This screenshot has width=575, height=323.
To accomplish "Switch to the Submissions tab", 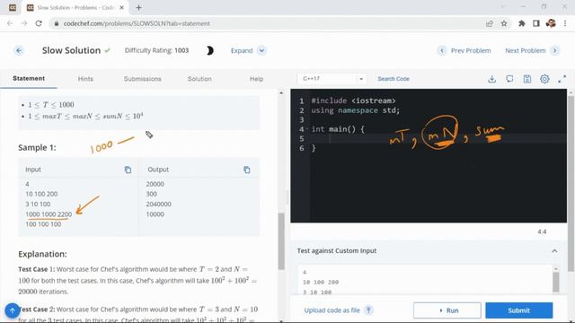I will click(142, 79).
